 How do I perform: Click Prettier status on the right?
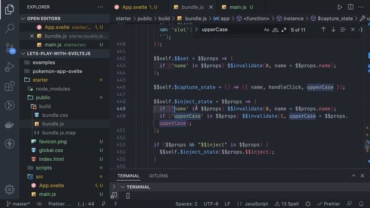point(329,204)
